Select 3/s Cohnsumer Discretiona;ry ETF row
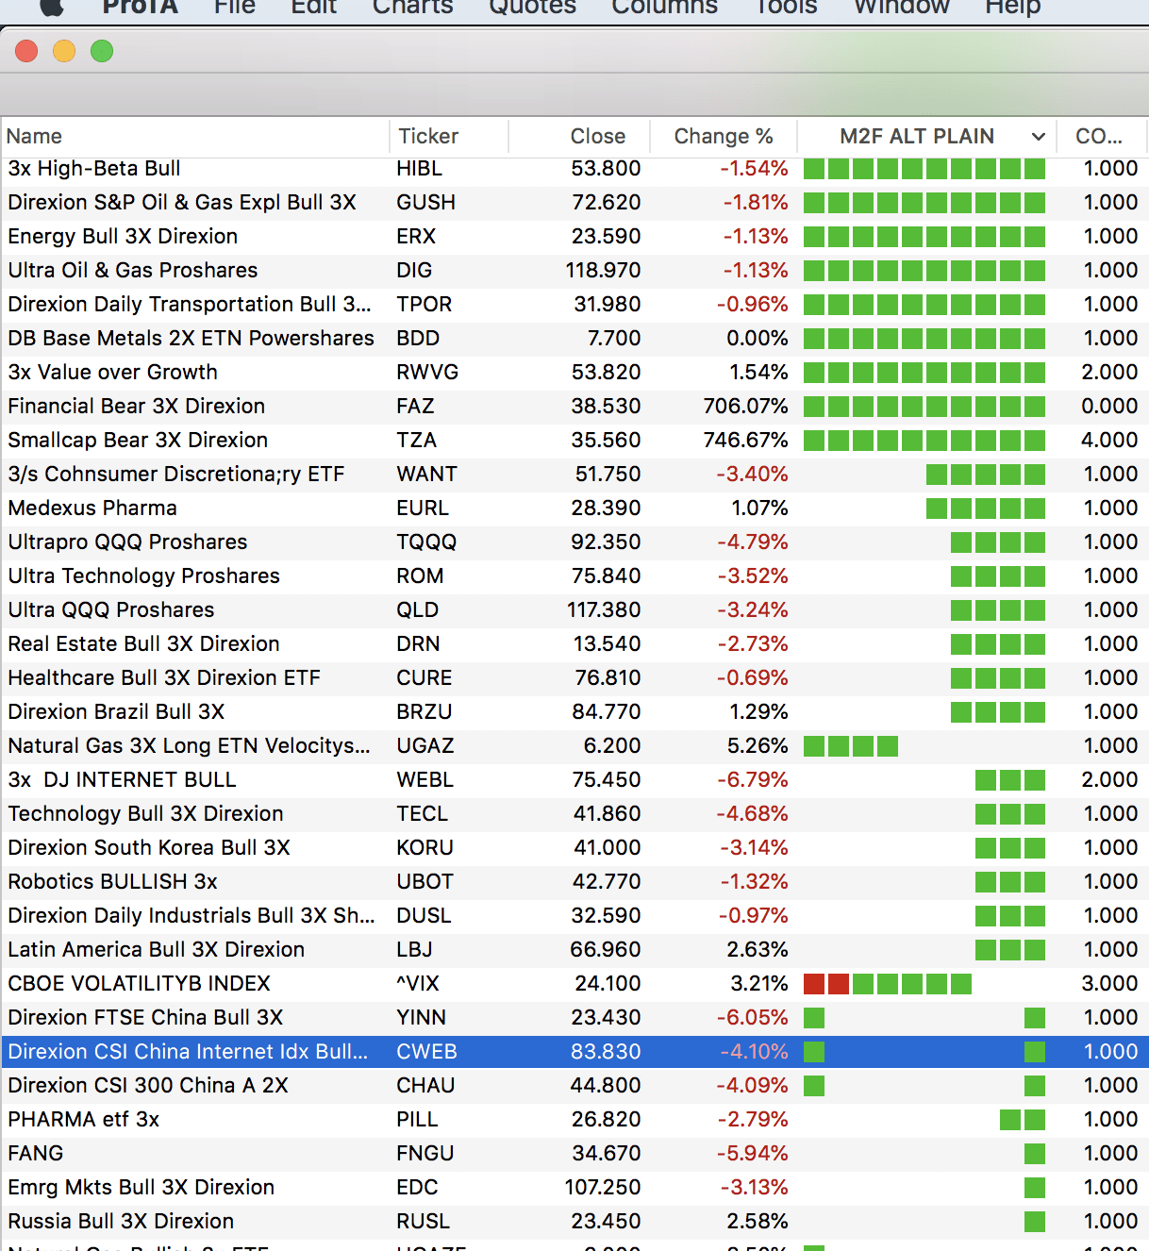 click(x=574, y=474)
